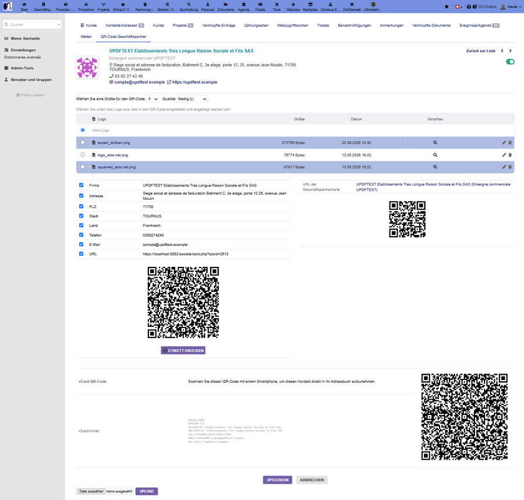The image size is (524, 500).
Task: Switch to the Wetter tab
Action: (x=86, y=37)
